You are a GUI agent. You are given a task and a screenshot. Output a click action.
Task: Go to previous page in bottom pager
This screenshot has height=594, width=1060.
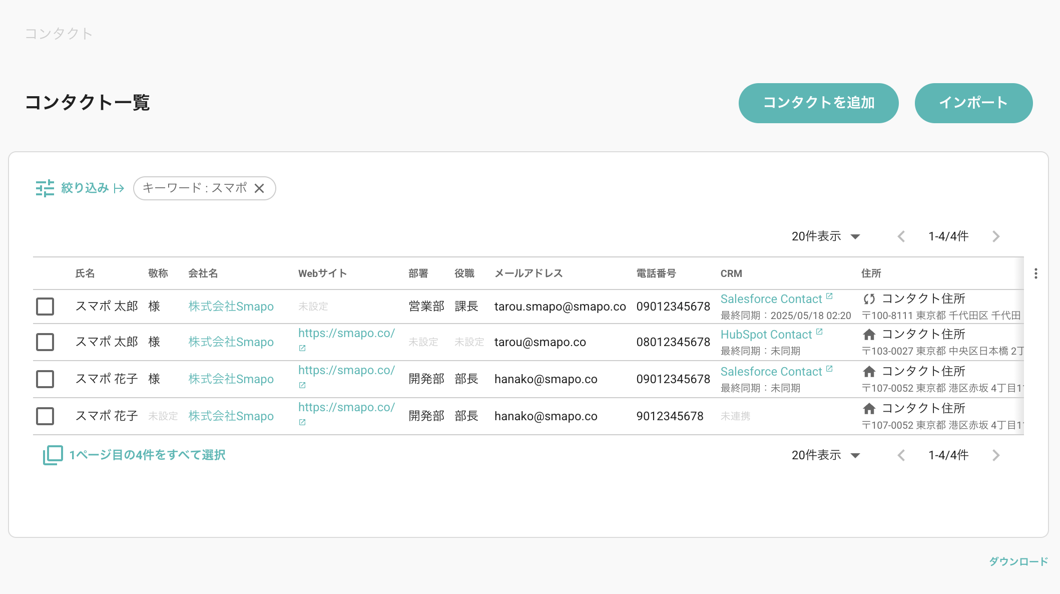pyautogui.click(x=901, y=455)
